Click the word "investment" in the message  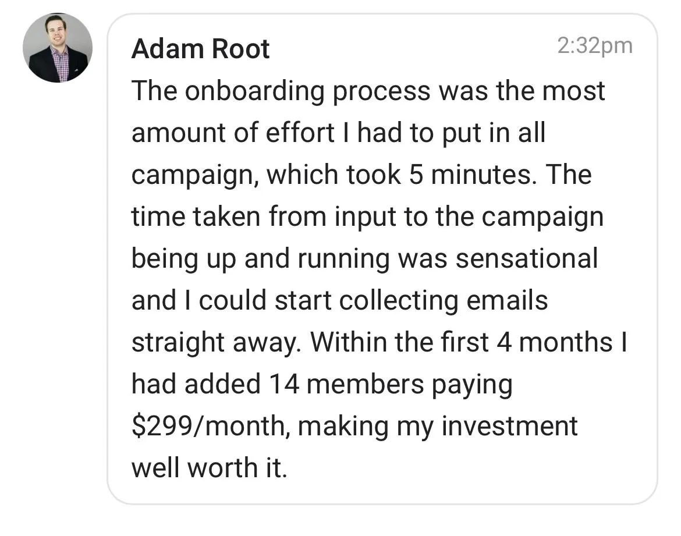(509, 426)
